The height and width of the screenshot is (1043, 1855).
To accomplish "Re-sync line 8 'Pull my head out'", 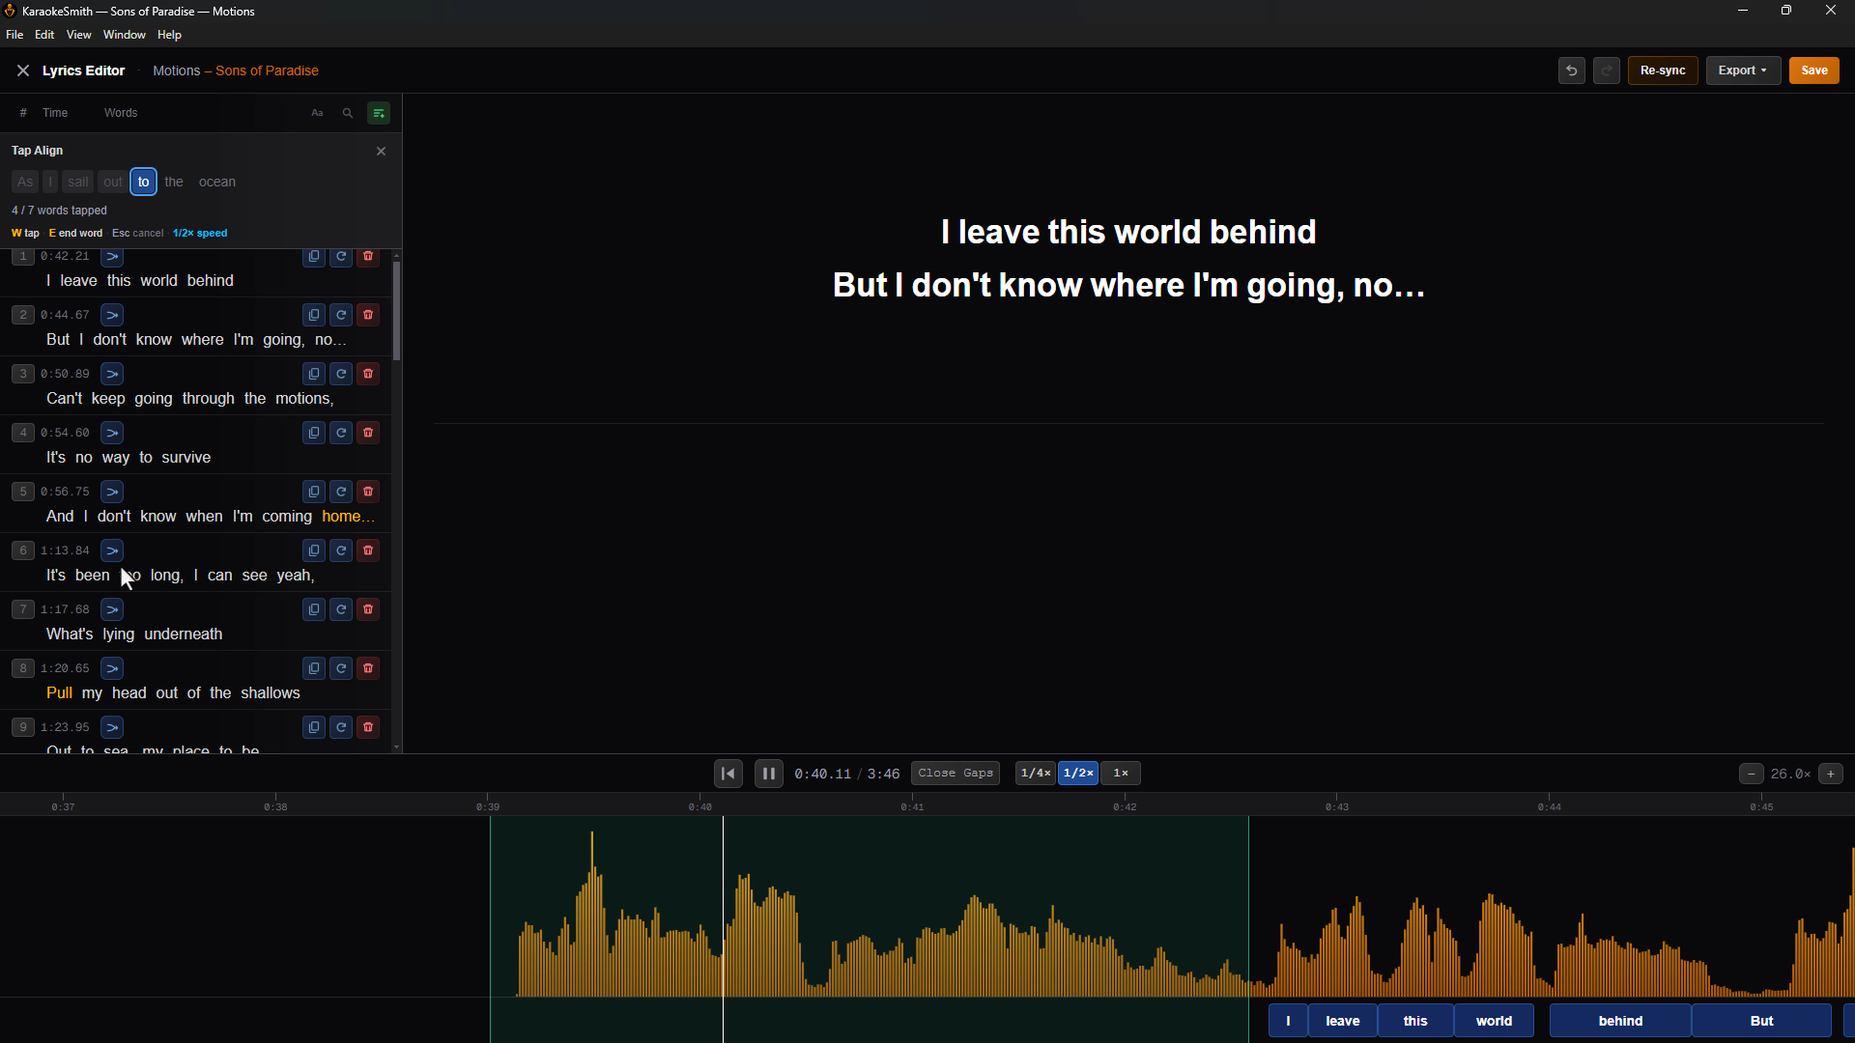I will [x=341, y=668].
